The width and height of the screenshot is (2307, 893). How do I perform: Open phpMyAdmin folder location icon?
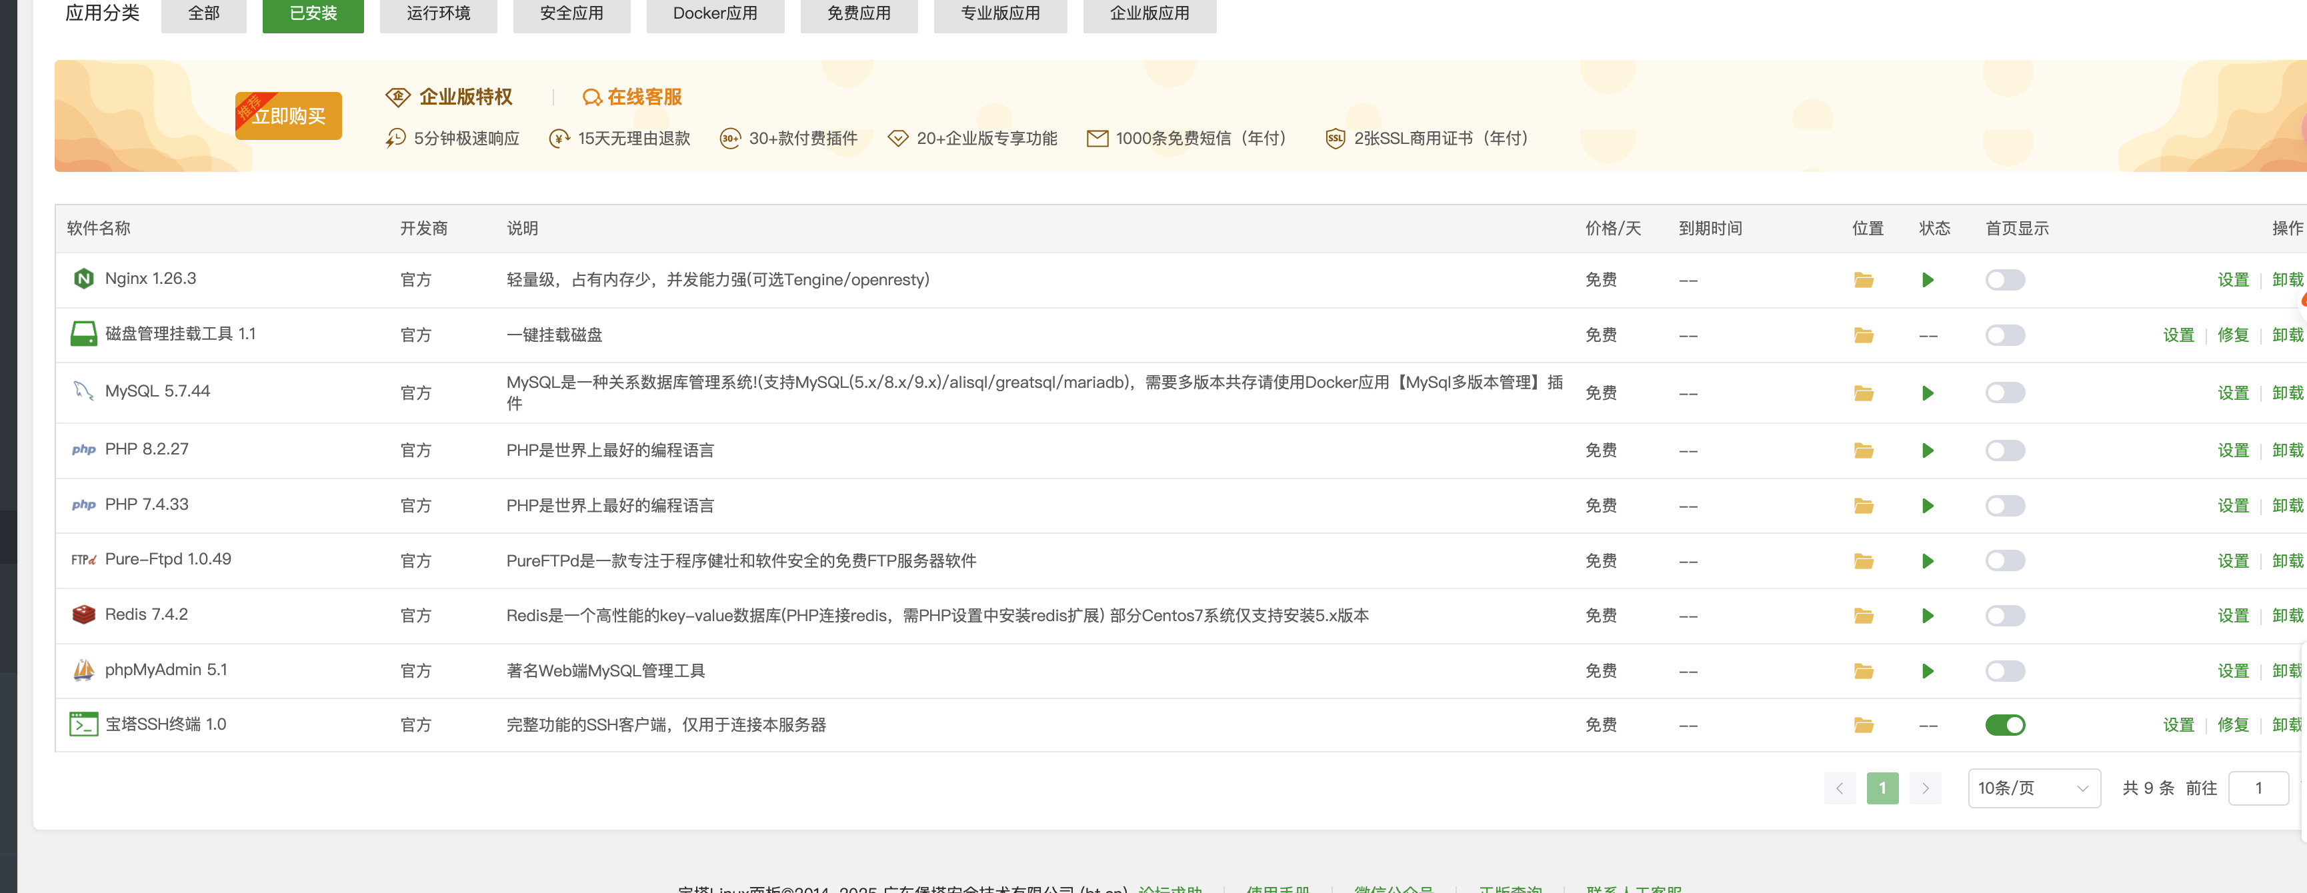1864,671
